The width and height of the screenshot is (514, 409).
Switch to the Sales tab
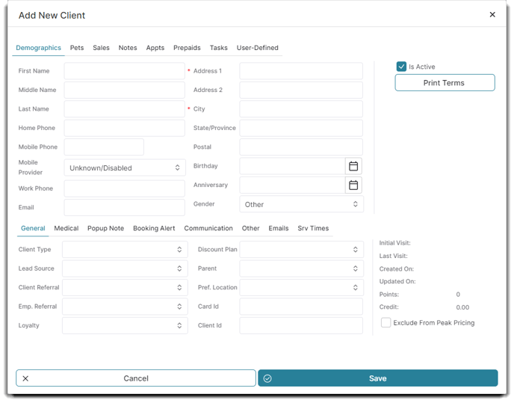click(101, 48)
